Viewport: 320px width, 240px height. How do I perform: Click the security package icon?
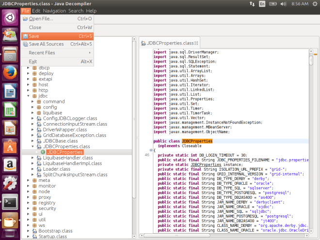click(x=34, y=208)
